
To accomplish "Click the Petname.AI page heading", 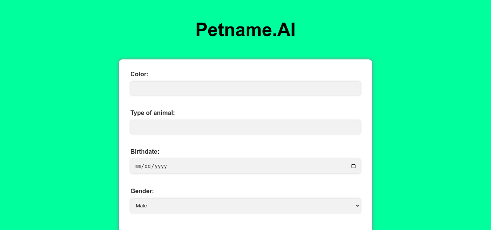I will click(245, 30).
